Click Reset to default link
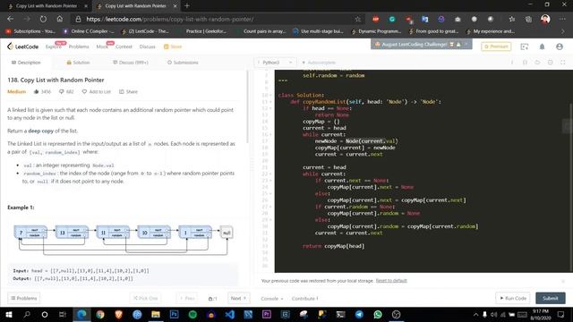Image resolution: width=573 pixels, height=322 pixels. pos(391,281)
